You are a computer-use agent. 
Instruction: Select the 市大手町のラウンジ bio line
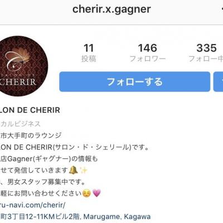31,135
